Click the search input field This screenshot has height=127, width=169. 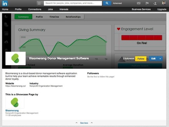73,3
